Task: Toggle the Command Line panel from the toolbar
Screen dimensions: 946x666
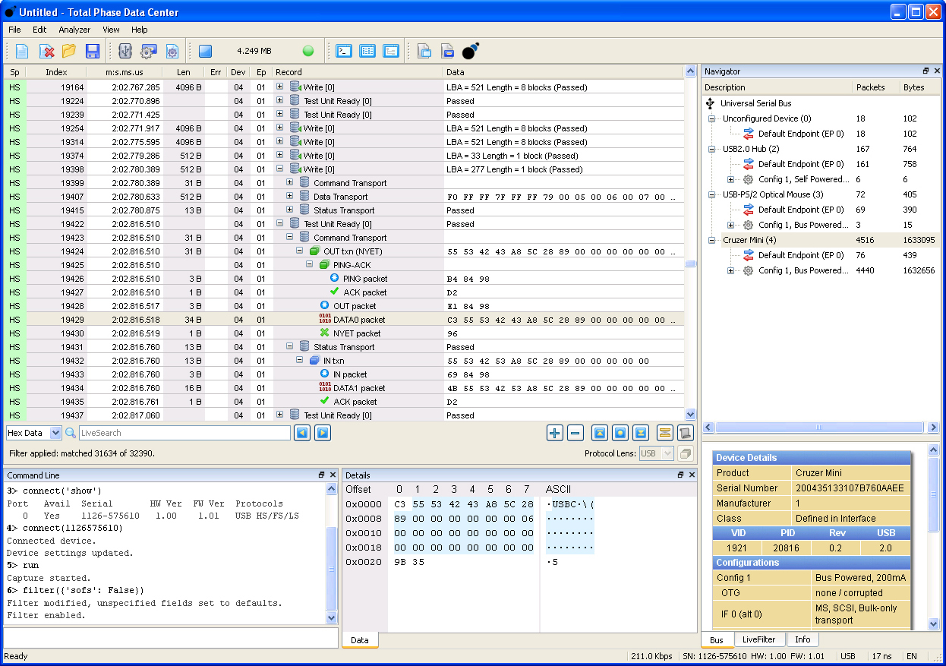Action: point(344,52)
